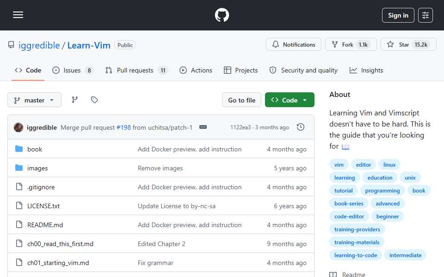
Task: Open the Readme link in About
Action: click(348, 274)
